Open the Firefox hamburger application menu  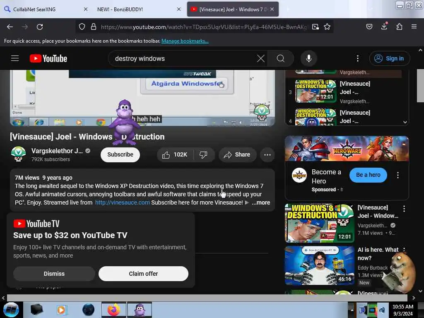[414, 26]
